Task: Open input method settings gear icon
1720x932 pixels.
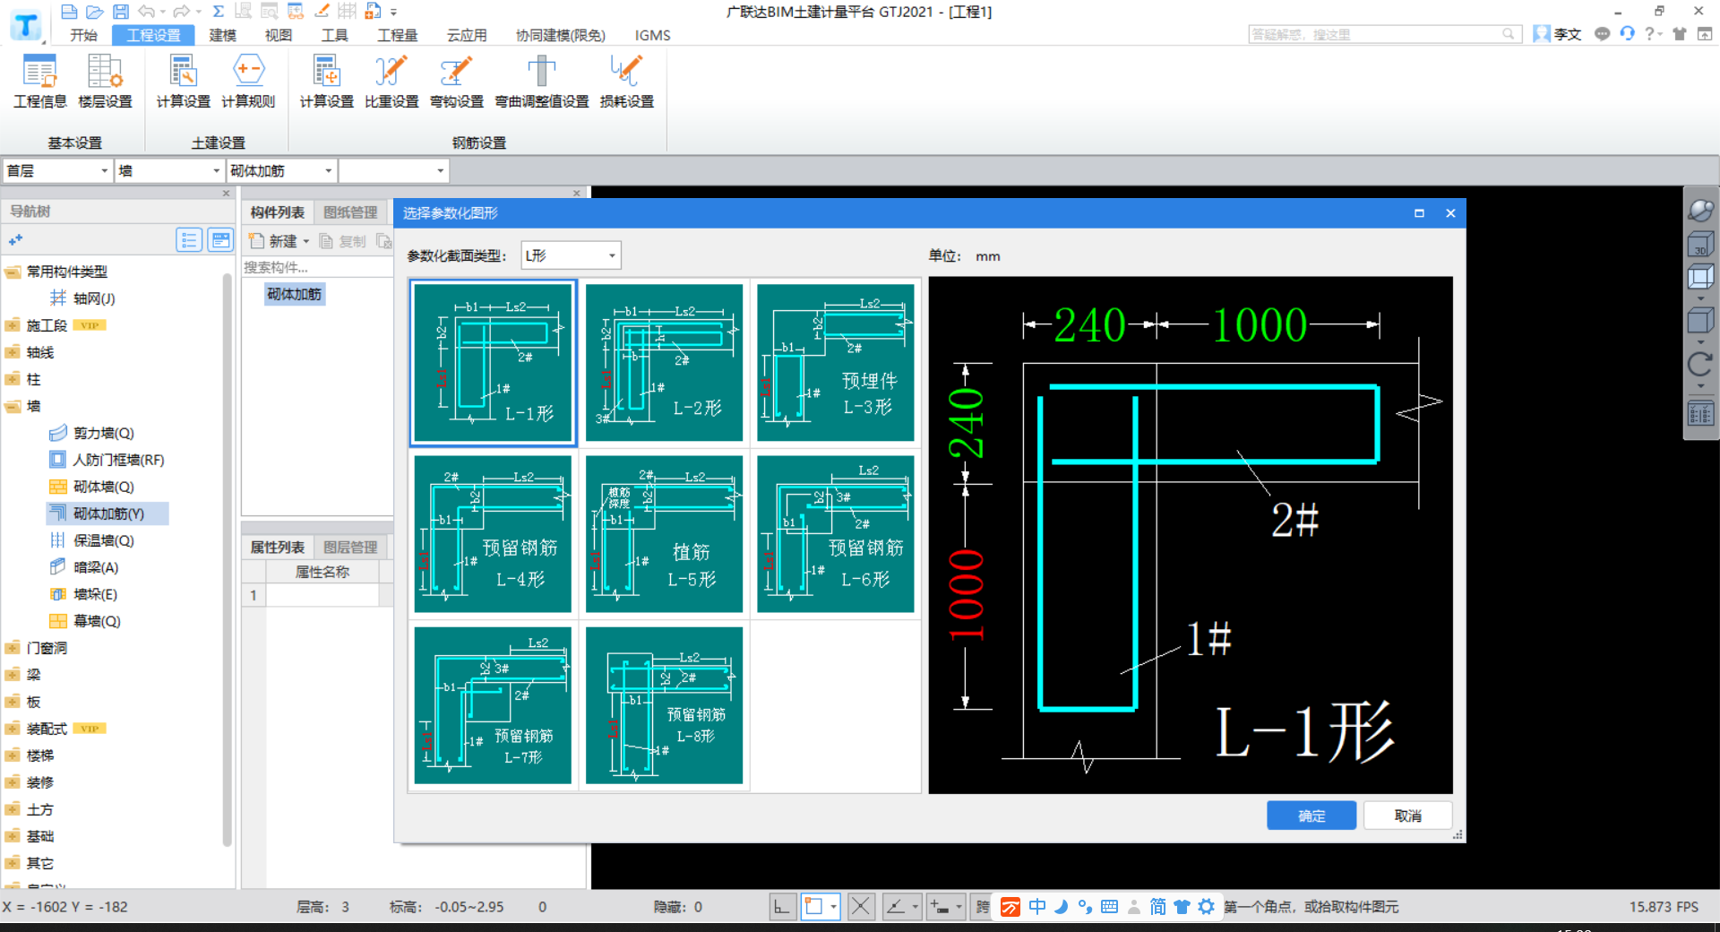Action: (x=1206, y=907)
